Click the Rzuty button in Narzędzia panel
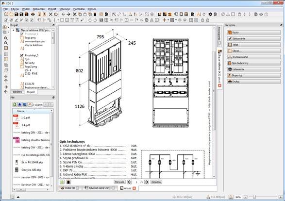Image resolution: width=285 pixels, height=201 pixels. coord(254,33)
